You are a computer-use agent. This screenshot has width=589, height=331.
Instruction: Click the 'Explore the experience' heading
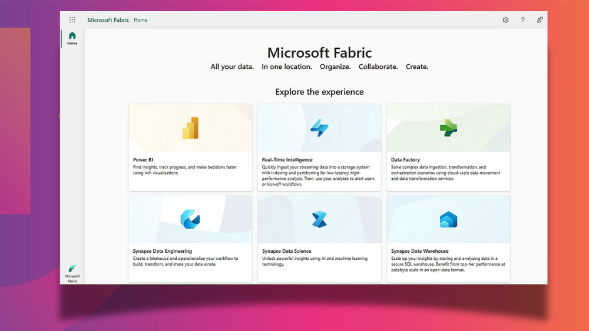319,92
